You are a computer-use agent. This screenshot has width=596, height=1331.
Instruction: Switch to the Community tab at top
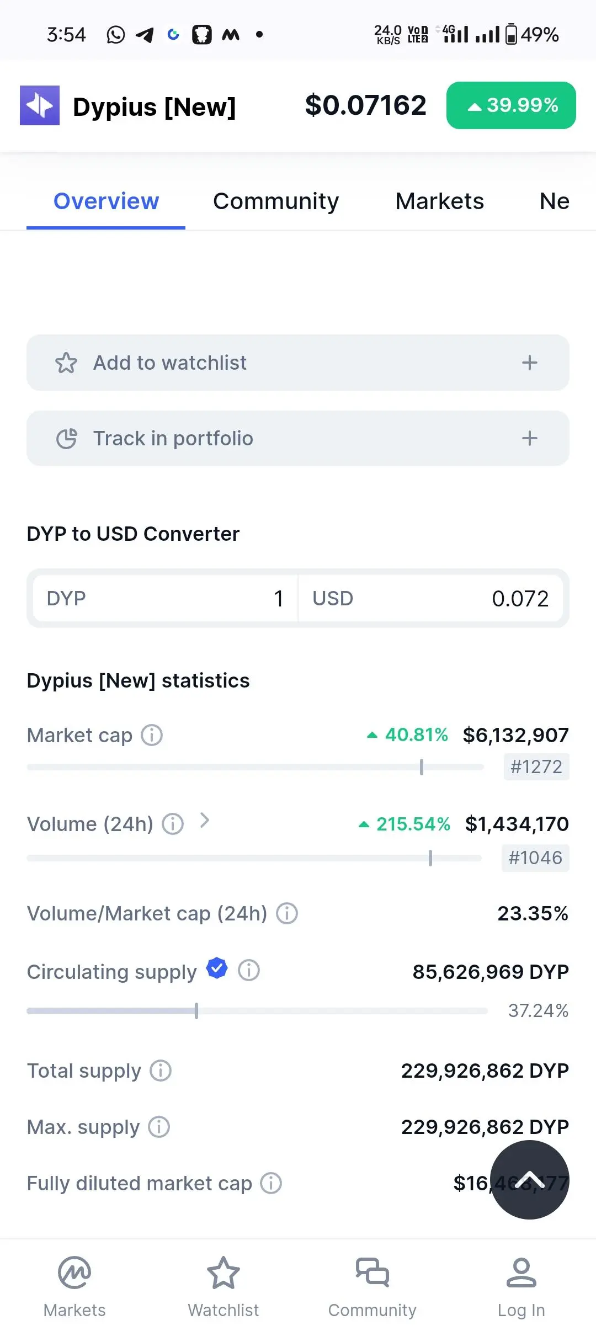[x=276, y=201]
